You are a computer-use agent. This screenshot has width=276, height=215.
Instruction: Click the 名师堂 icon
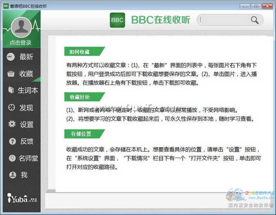point(12,158)
